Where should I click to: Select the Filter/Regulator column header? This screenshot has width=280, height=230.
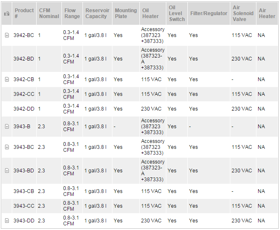coord(208,13)
